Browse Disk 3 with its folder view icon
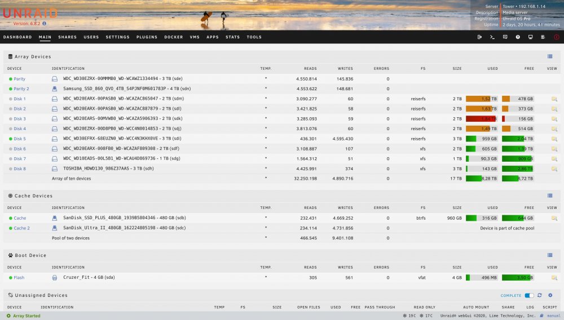This screenshot has height=320, width=564. 554,119
